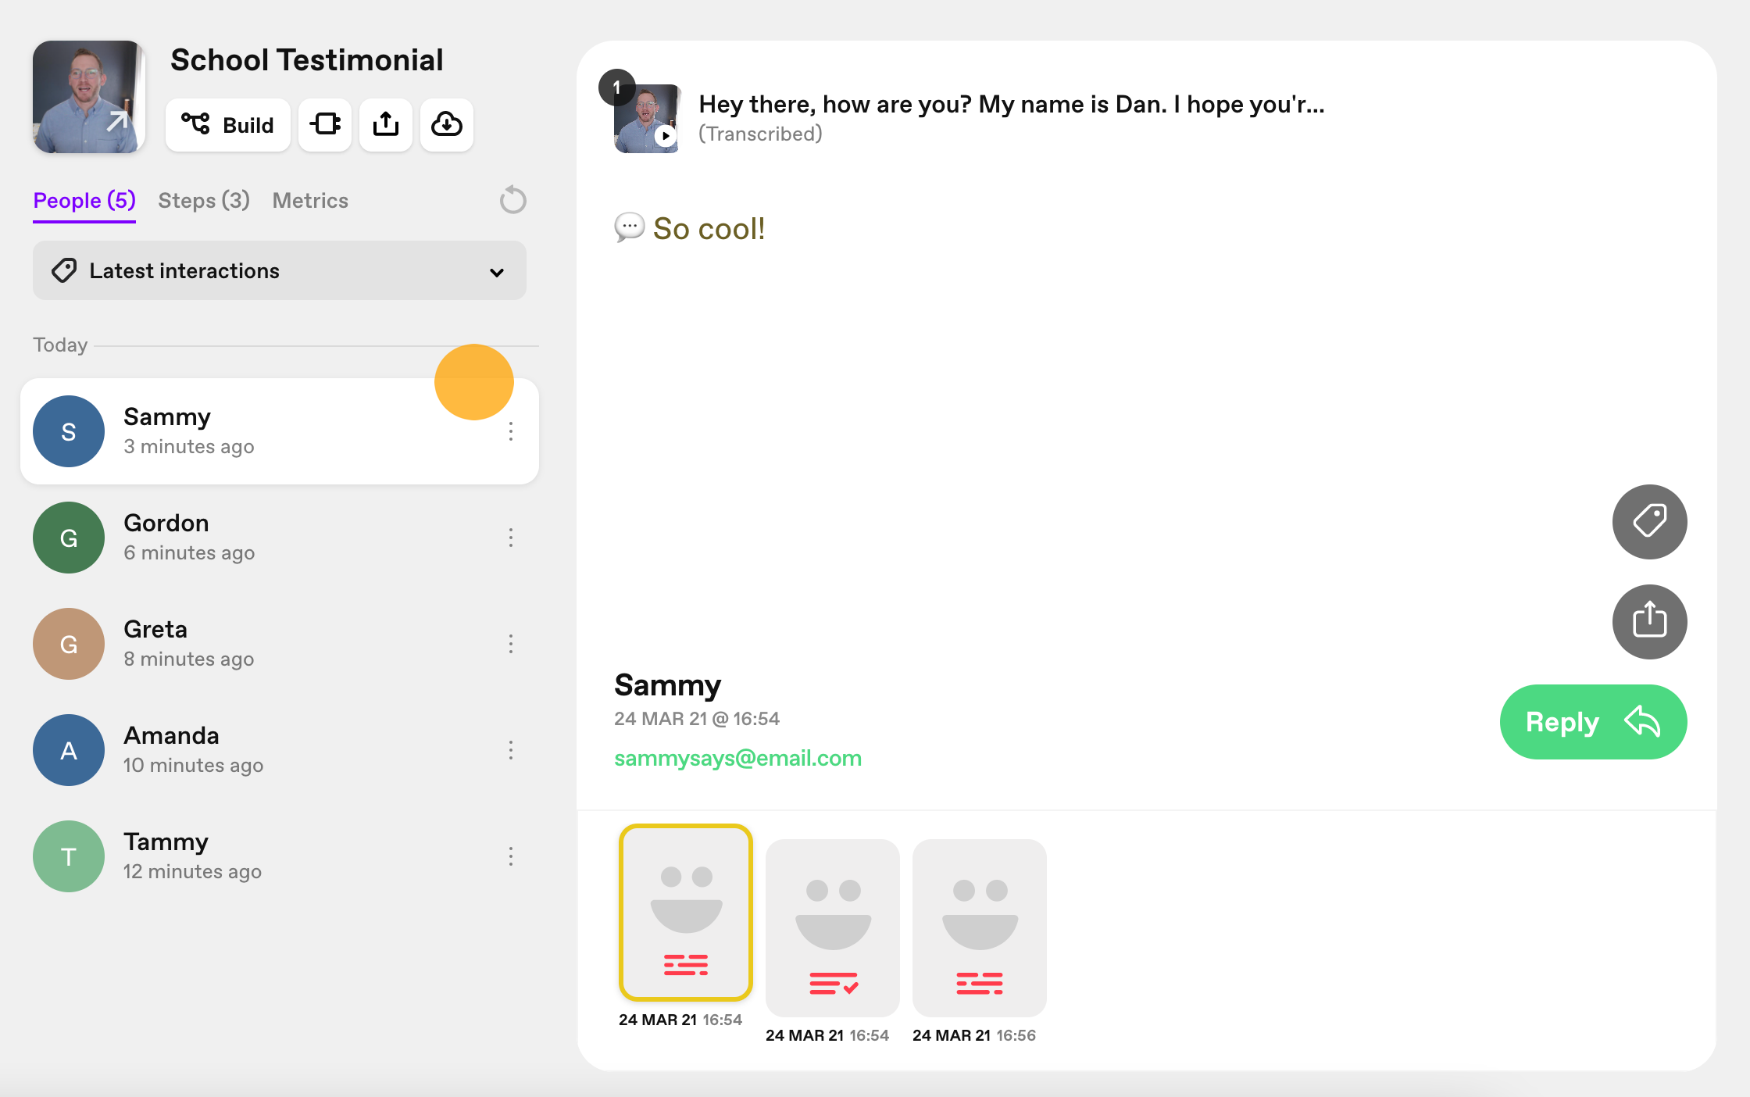Click Amanda's blue A avatar
1750x1097 pixels.
coord(69,750)
